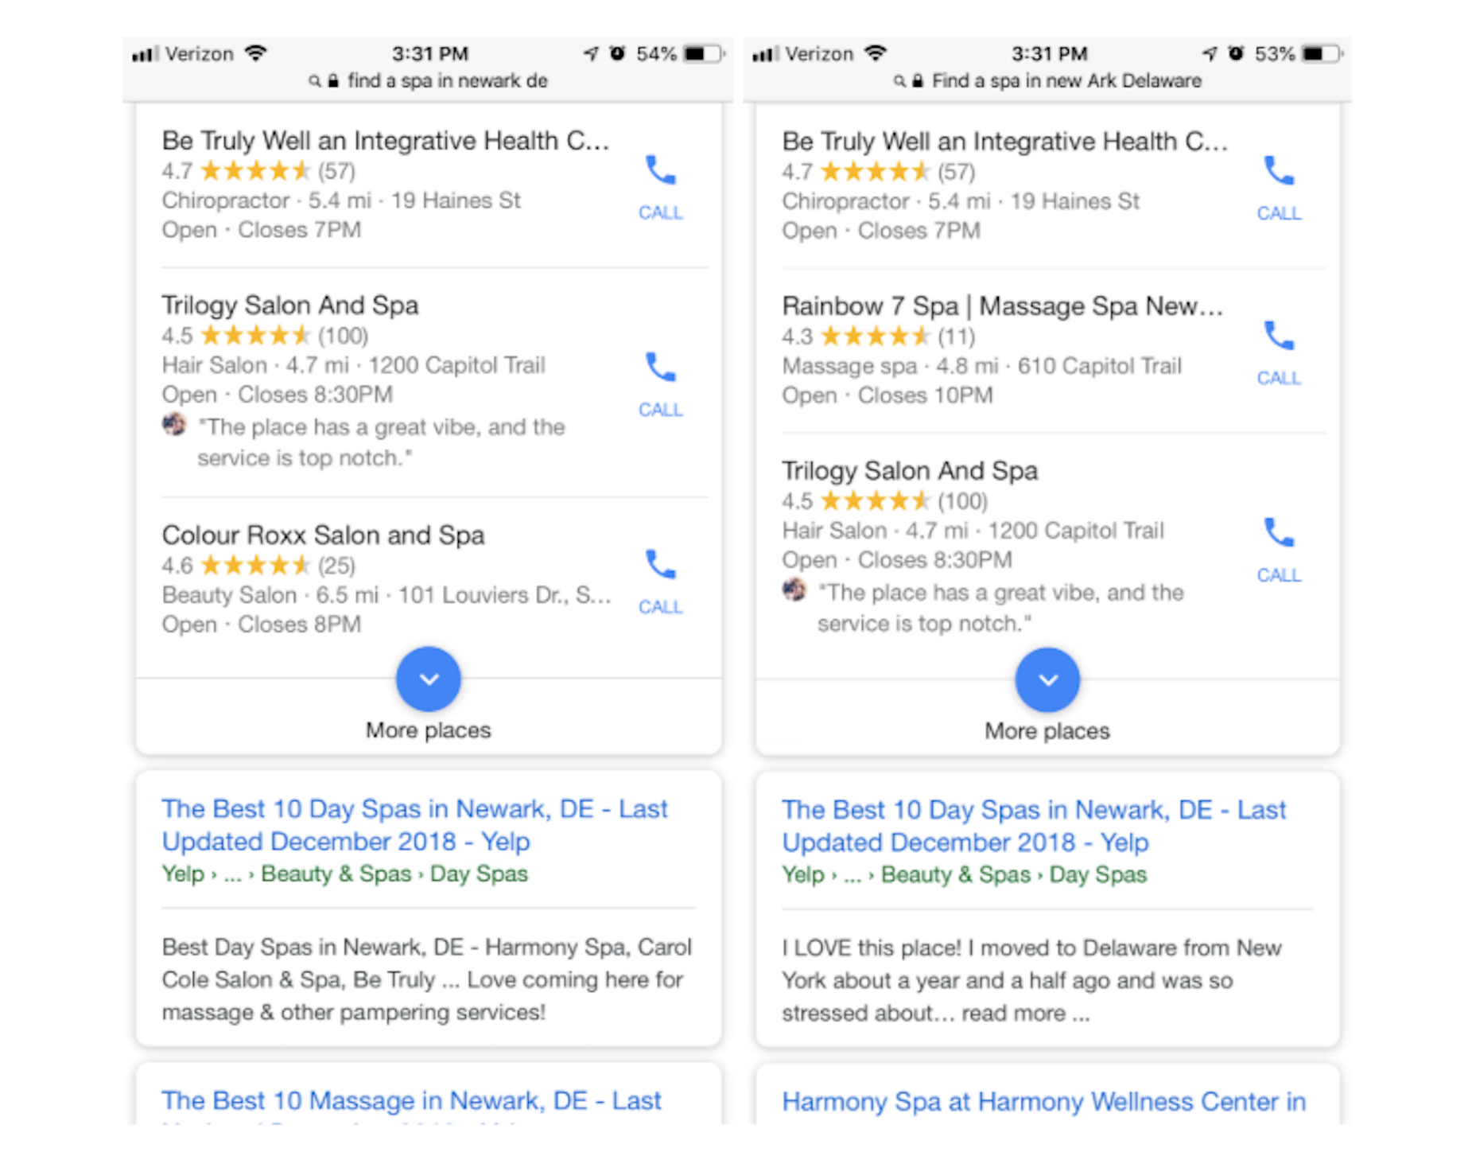Viewport: 1476px width, 1152px height.
Task: Call Be Truly Well in left screenshot
Action: (660, 185)
